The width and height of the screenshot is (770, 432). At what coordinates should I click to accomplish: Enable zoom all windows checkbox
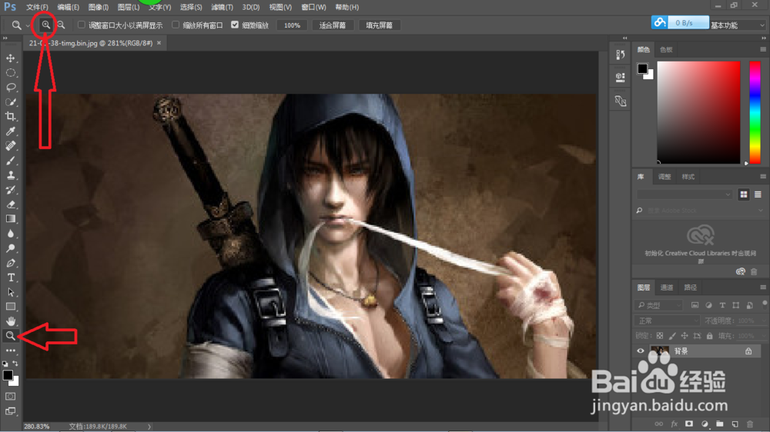(176, 25)
